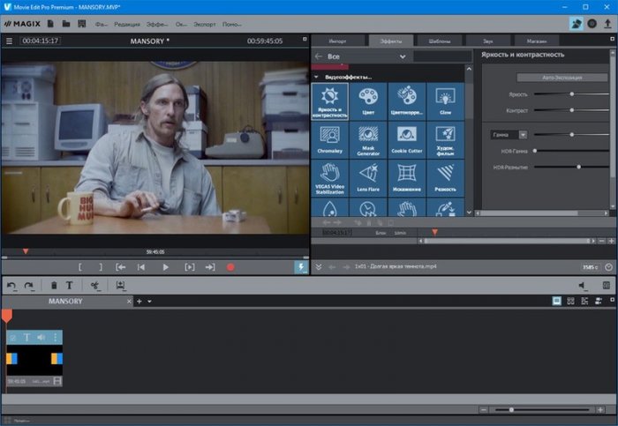
Task: Toggle the lightning performance button under preview
Action: click(x=300, y=266)
